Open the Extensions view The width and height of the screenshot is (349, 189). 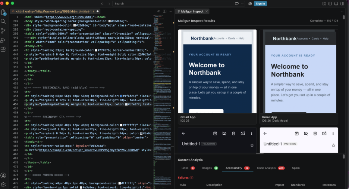pyautogui.click(x=3, y=49)
